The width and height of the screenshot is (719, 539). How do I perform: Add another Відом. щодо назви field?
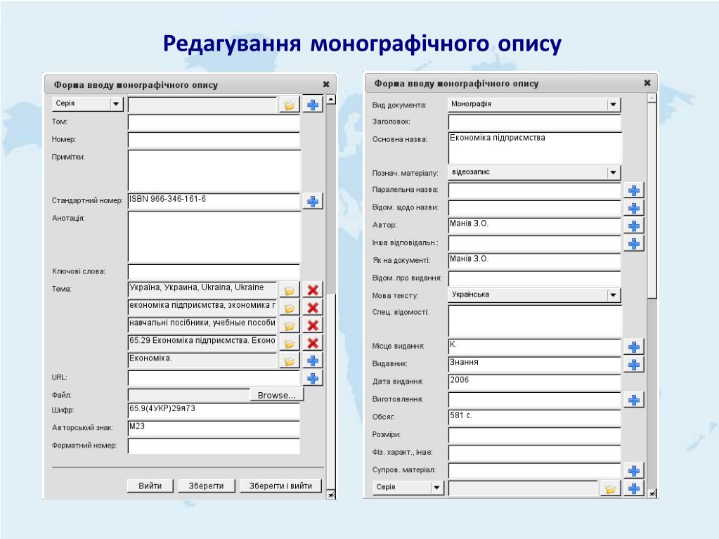634,208
